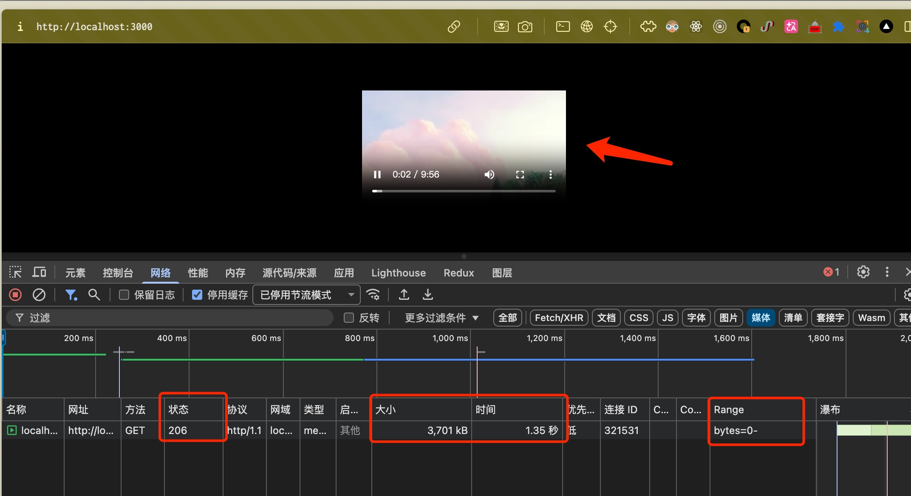Toggle device toolbar emulation icon

tap(40, 272)
